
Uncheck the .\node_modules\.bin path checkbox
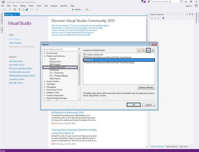tap(84, 54)
